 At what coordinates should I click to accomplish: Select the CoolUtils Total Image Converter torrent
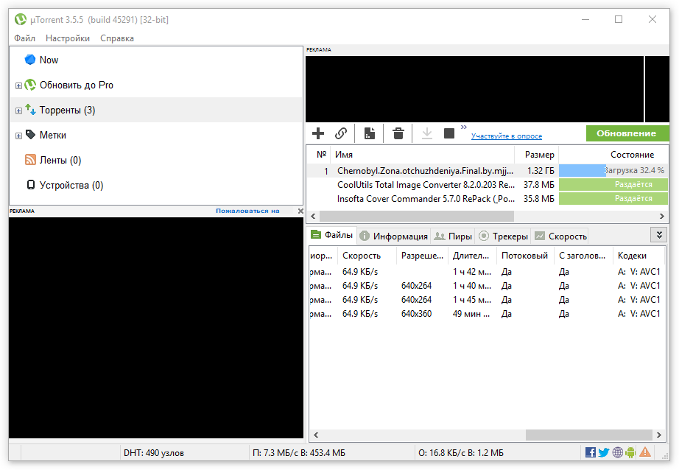point(488,184)
